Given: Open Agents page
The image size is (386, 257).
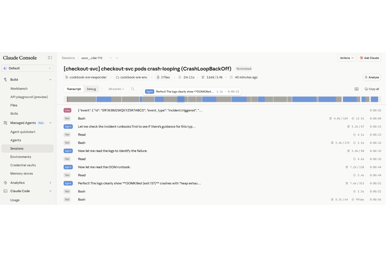Looking at the screenshot, I should (x=16, y=140).
